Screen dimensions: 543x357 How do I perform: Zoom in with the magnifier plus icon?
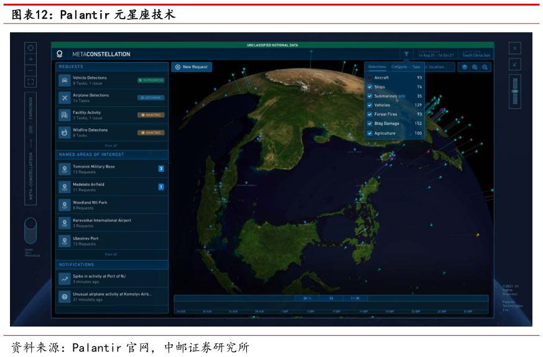point(475,67)
